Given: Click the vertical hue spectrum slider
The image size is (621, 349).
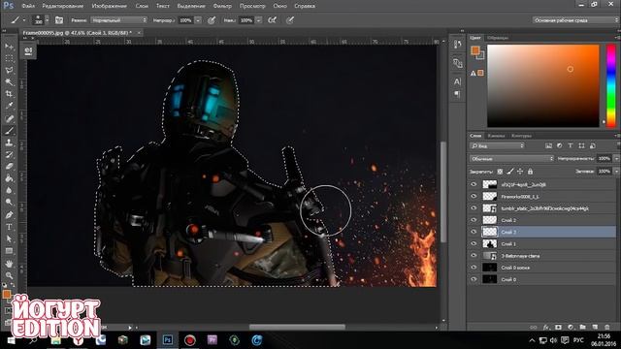Looking at the screenshot, I should [x=611, y=86].
